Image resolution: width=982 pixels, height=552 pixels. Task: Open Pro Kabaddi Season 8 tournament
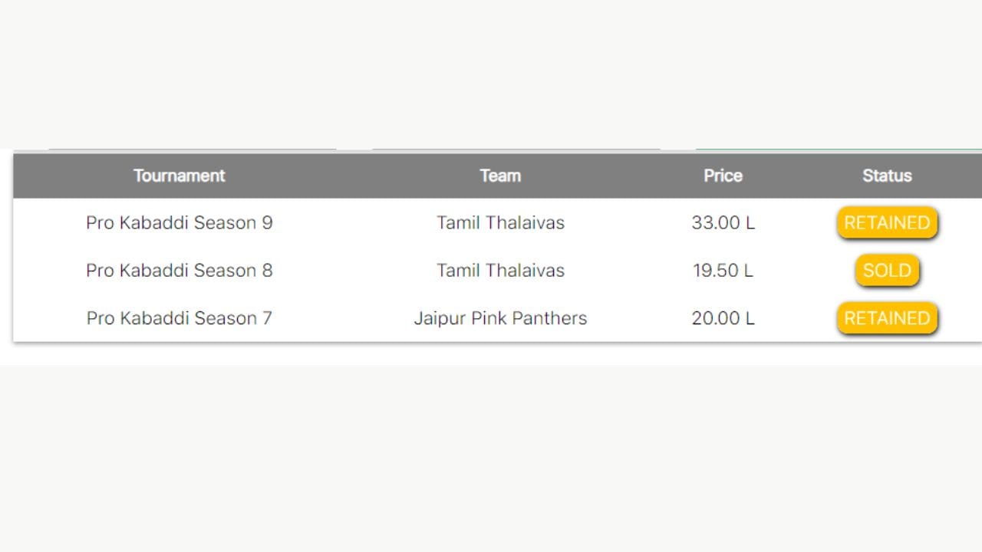tap(179, 271)
